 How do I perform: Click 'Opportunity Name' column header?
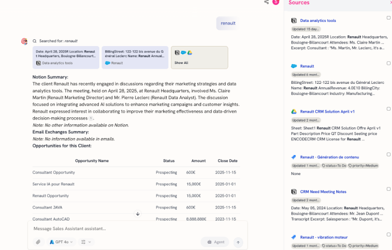coord(92,161)
